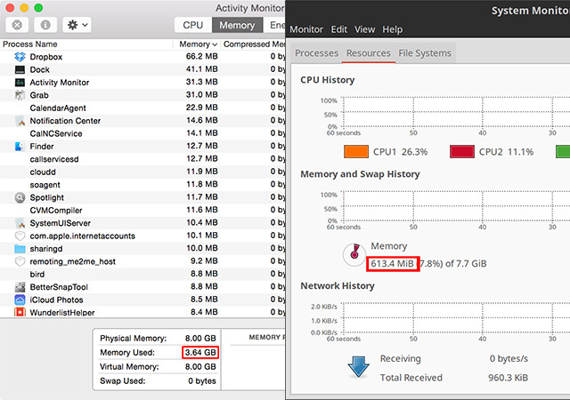Select the CVMCompiler process row
This screenshot has height=400, width=570.
click(x=142, y=210)
